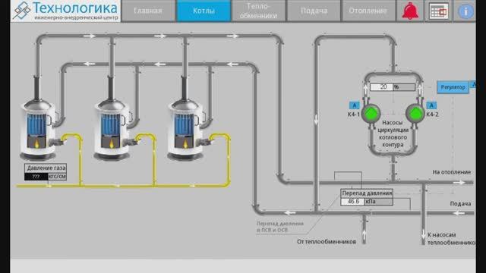Click the Перепад давления в ПСВ и ОСВ text
Screen dimensions: 486x273
click(x=280, y=227)
